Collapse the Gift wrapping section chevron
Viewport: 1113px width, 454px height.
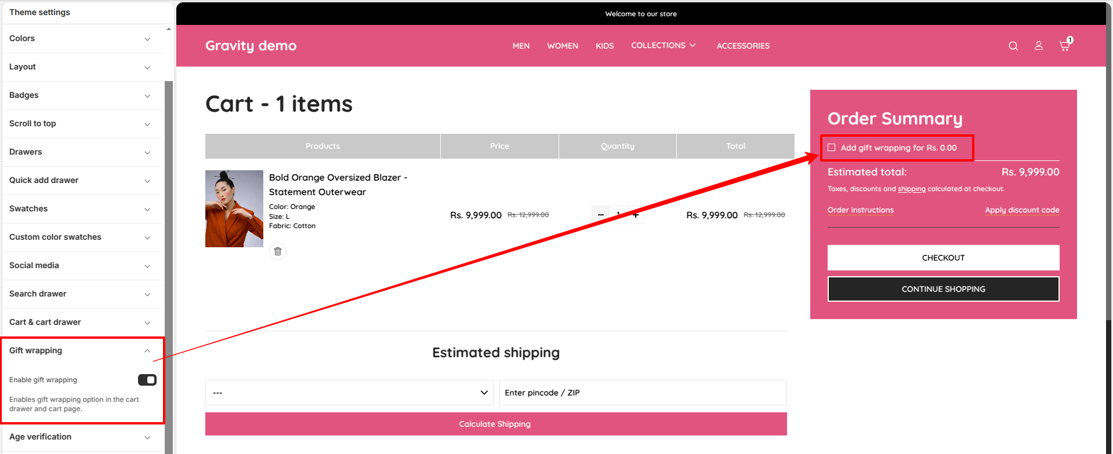(147, 351)
